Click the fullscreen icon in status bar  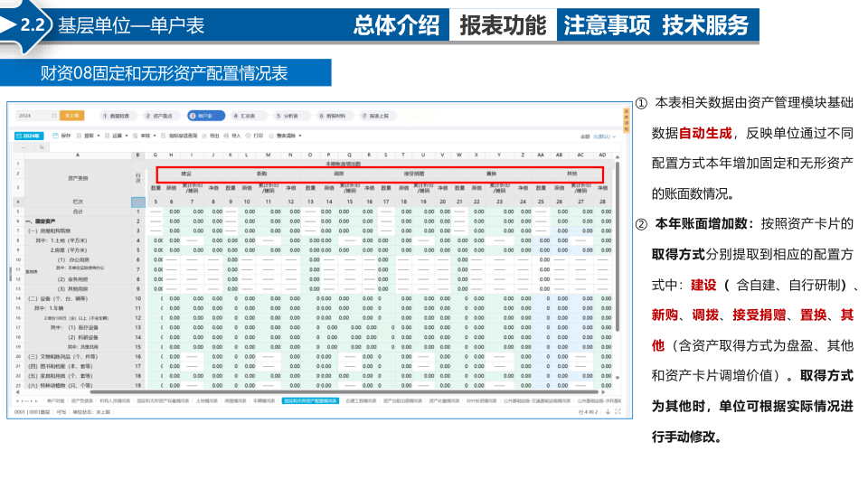pyautogui.click(x=618, y=411)
